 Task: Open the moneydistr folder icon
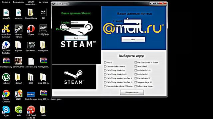point(43,45)
